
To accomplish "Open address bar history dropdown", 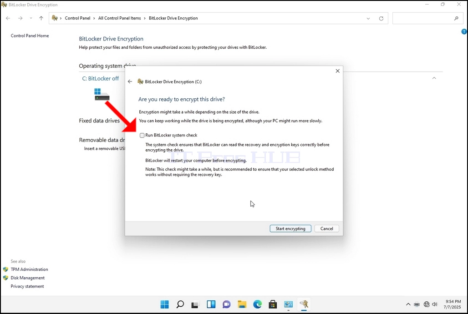I will click(x=368, y=19).
